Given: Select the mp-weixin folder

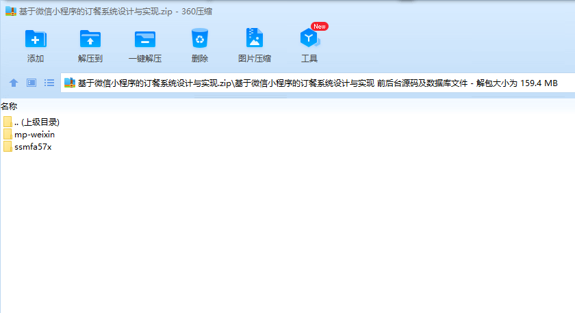Looking at the screenshot, I should point(29,135).
